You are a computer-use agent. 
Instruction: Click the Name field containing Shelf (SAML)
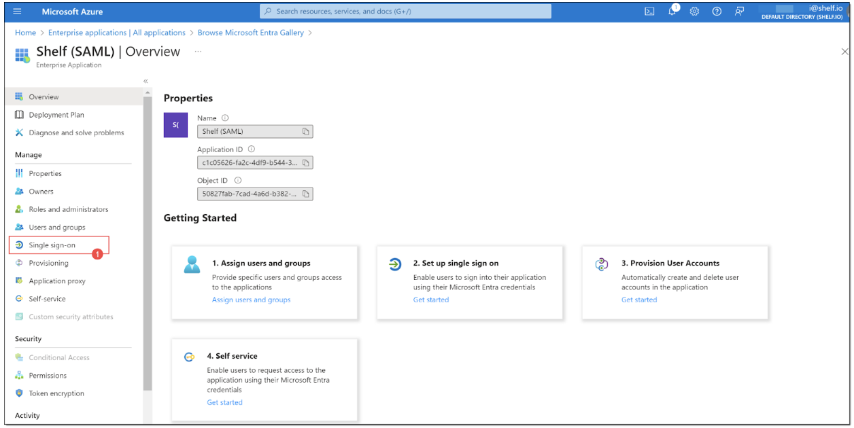pos(255,132)
